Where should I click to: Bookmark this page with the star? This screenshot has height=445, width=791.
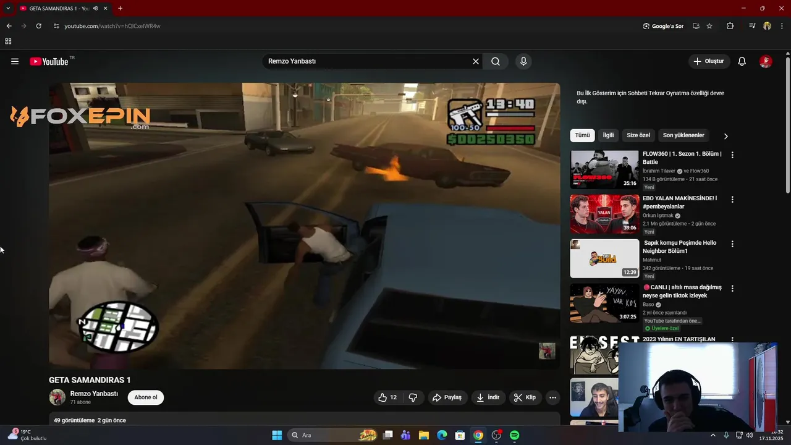pos(709,26)
